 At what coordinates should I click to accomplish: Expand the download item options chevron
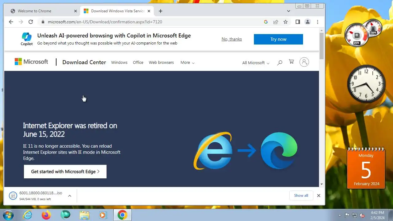(70, 196)
